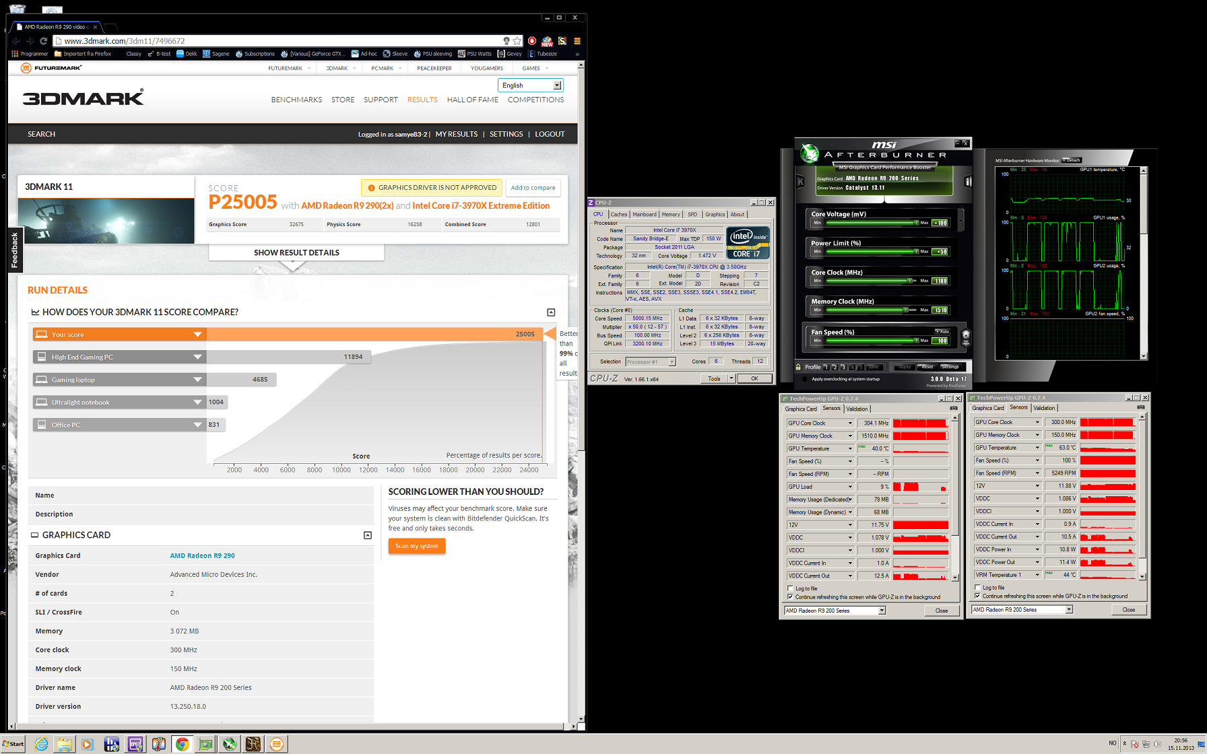Screen dimensions: 1207x754
Task: Collapse the score comparison section icon
Action: coord(551,312)
